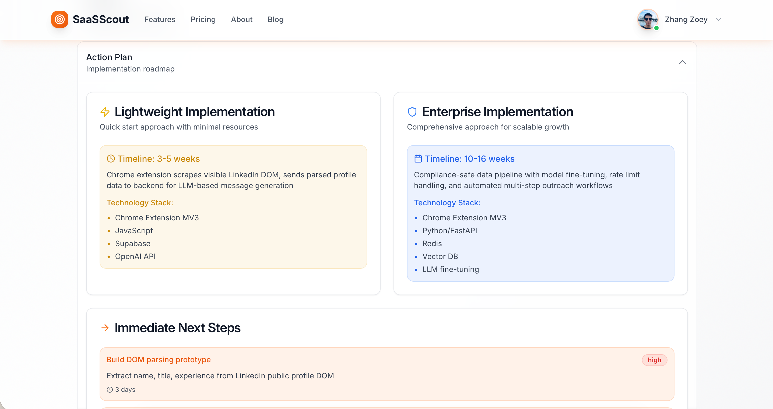This screenshot has width=773, height=409.
Task: Click the shield icon beside Enterprise Implementation
Action: coord(413,111)
